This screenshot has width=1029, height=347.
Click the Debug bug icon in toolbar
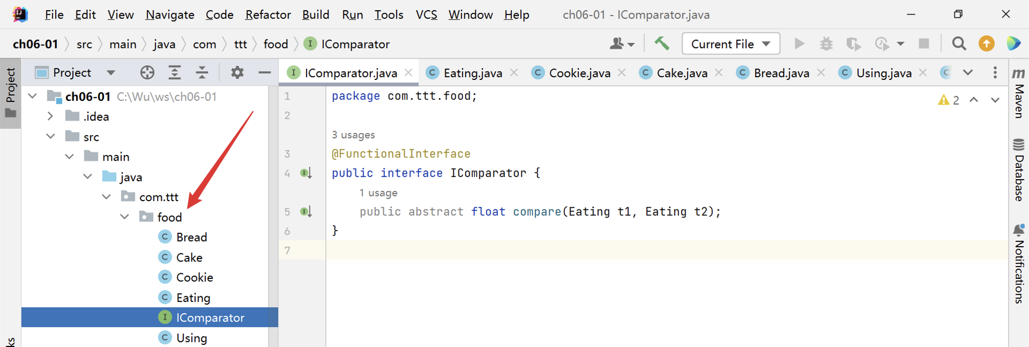coord(826,44)
